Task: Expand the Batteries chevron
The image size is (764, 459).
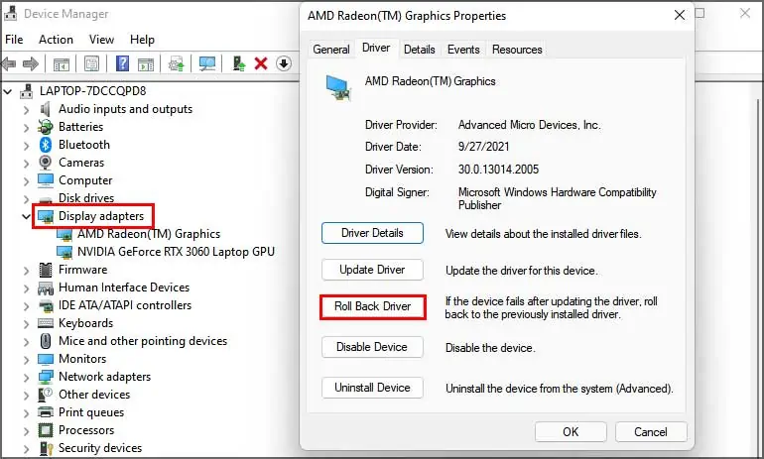Action: 27,128
